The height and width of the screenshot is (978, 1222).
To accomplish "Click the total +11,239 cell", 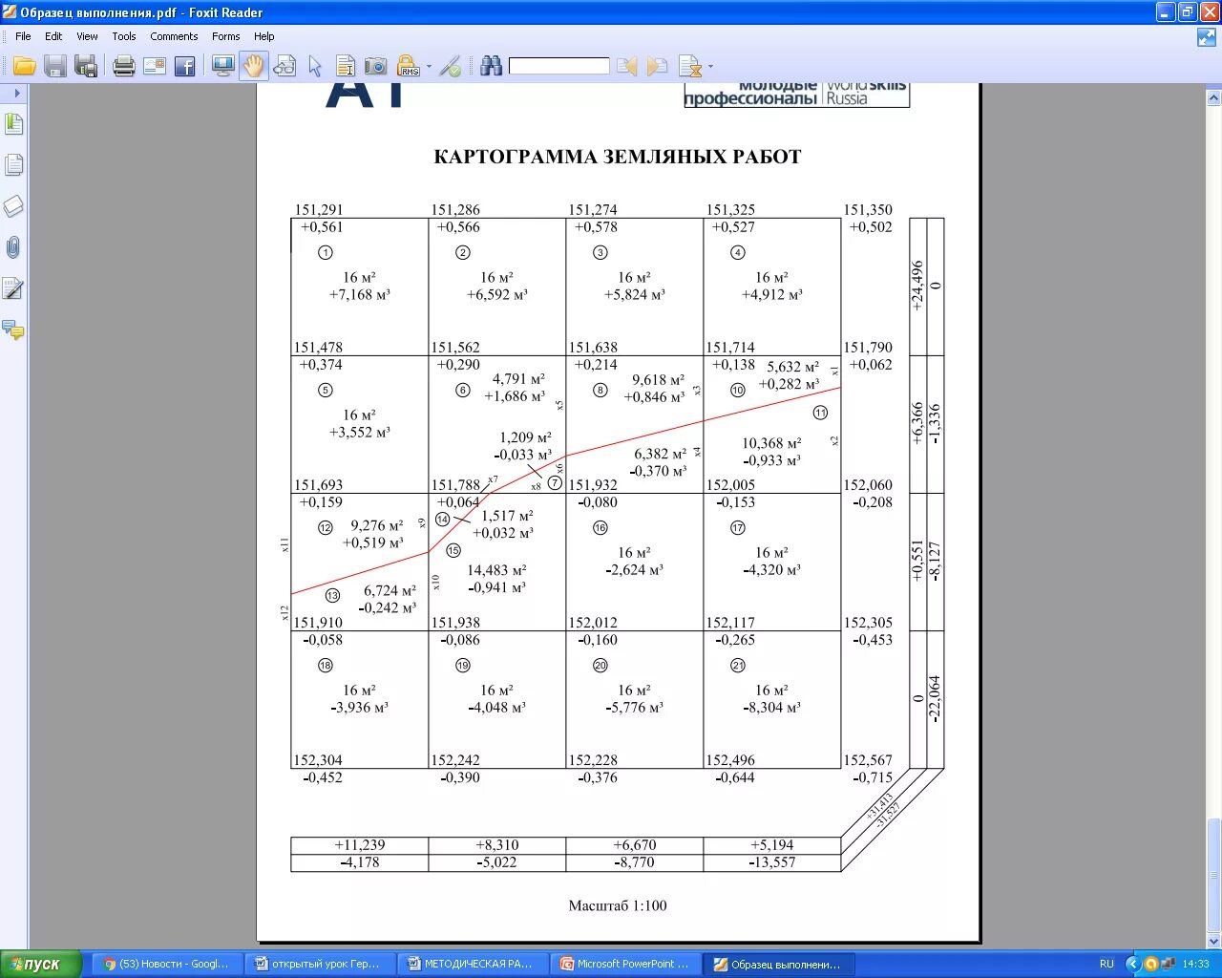I will [360, 845].
